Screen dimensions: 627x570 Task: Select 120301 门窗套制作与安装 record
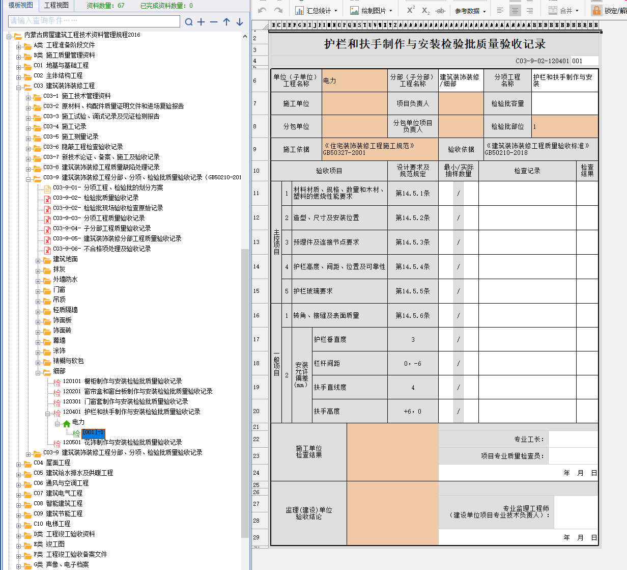pos(125,401)
